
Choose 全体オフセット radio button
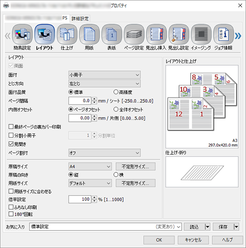coord(128,109)
